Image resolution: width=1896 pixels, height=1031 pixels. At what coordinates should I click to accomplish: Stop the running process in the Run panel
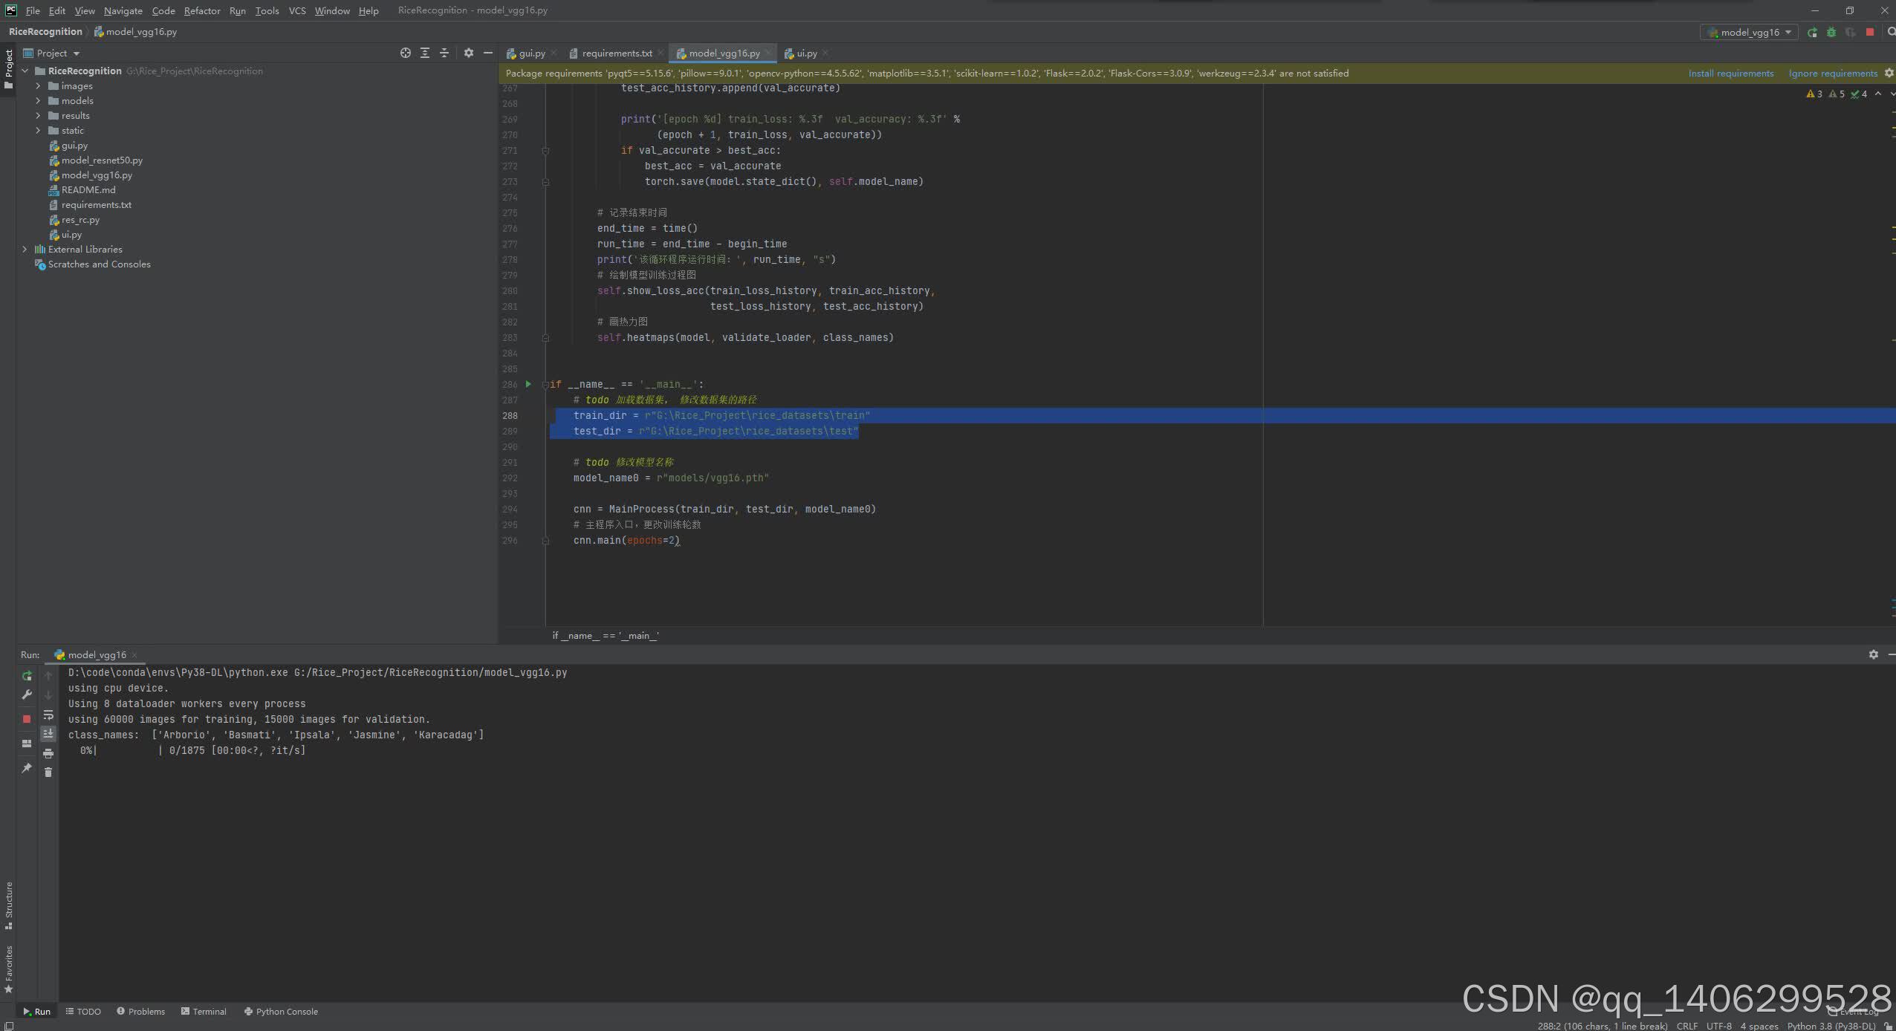click(27, 719)
